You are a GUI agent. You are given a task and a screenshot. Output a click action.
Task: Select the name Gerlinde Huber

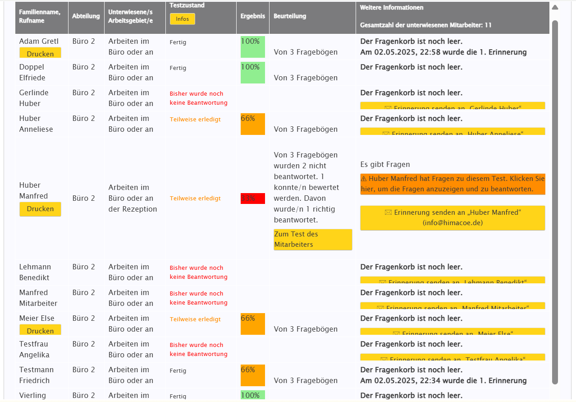pos(34,98)
